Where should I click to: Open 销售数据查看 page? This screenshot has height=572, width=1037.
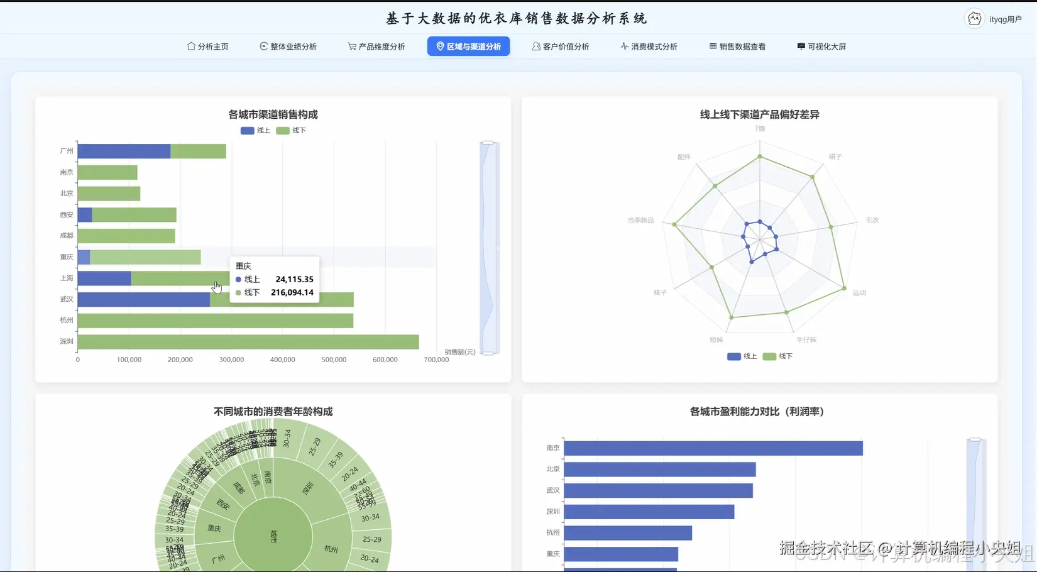tap(737, 47)
